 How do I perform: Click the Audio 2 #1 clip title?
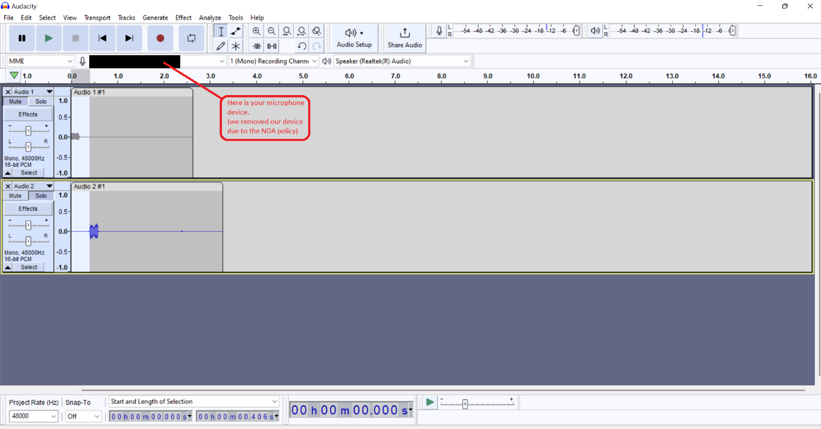[89, 187]
